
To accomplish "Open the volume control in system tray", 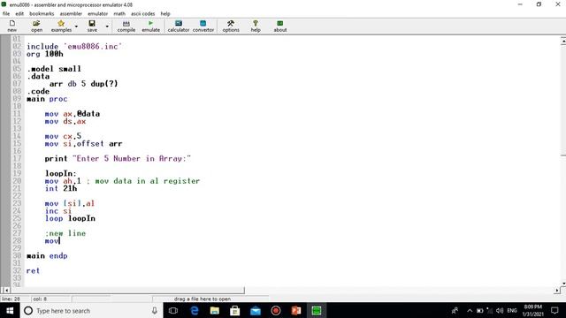I will (500, 310).
